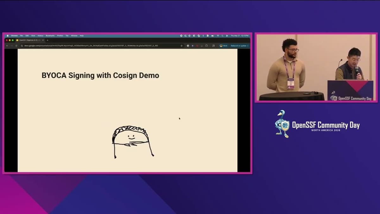Select the OpenSSF presentation browser tab
Image resolution: width=380 pixels, height=214 pixels.
click(30, 40)
